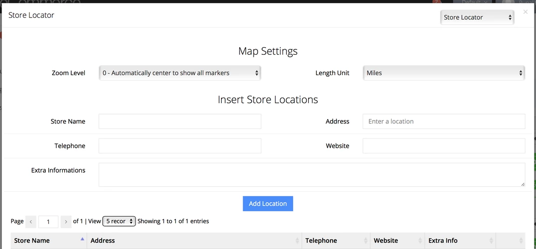Image resolution: width=536 pixels, height=249 pixels.
Task: Click the Insert Store Locations heading
Action: tap(268, 100)
